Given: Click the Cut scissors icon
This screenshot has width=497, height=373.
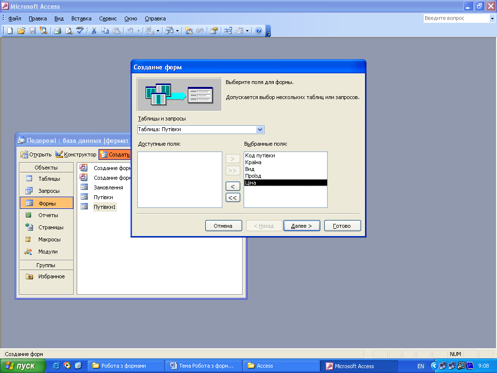Looking at the screenshot, I should coord(94,31).
